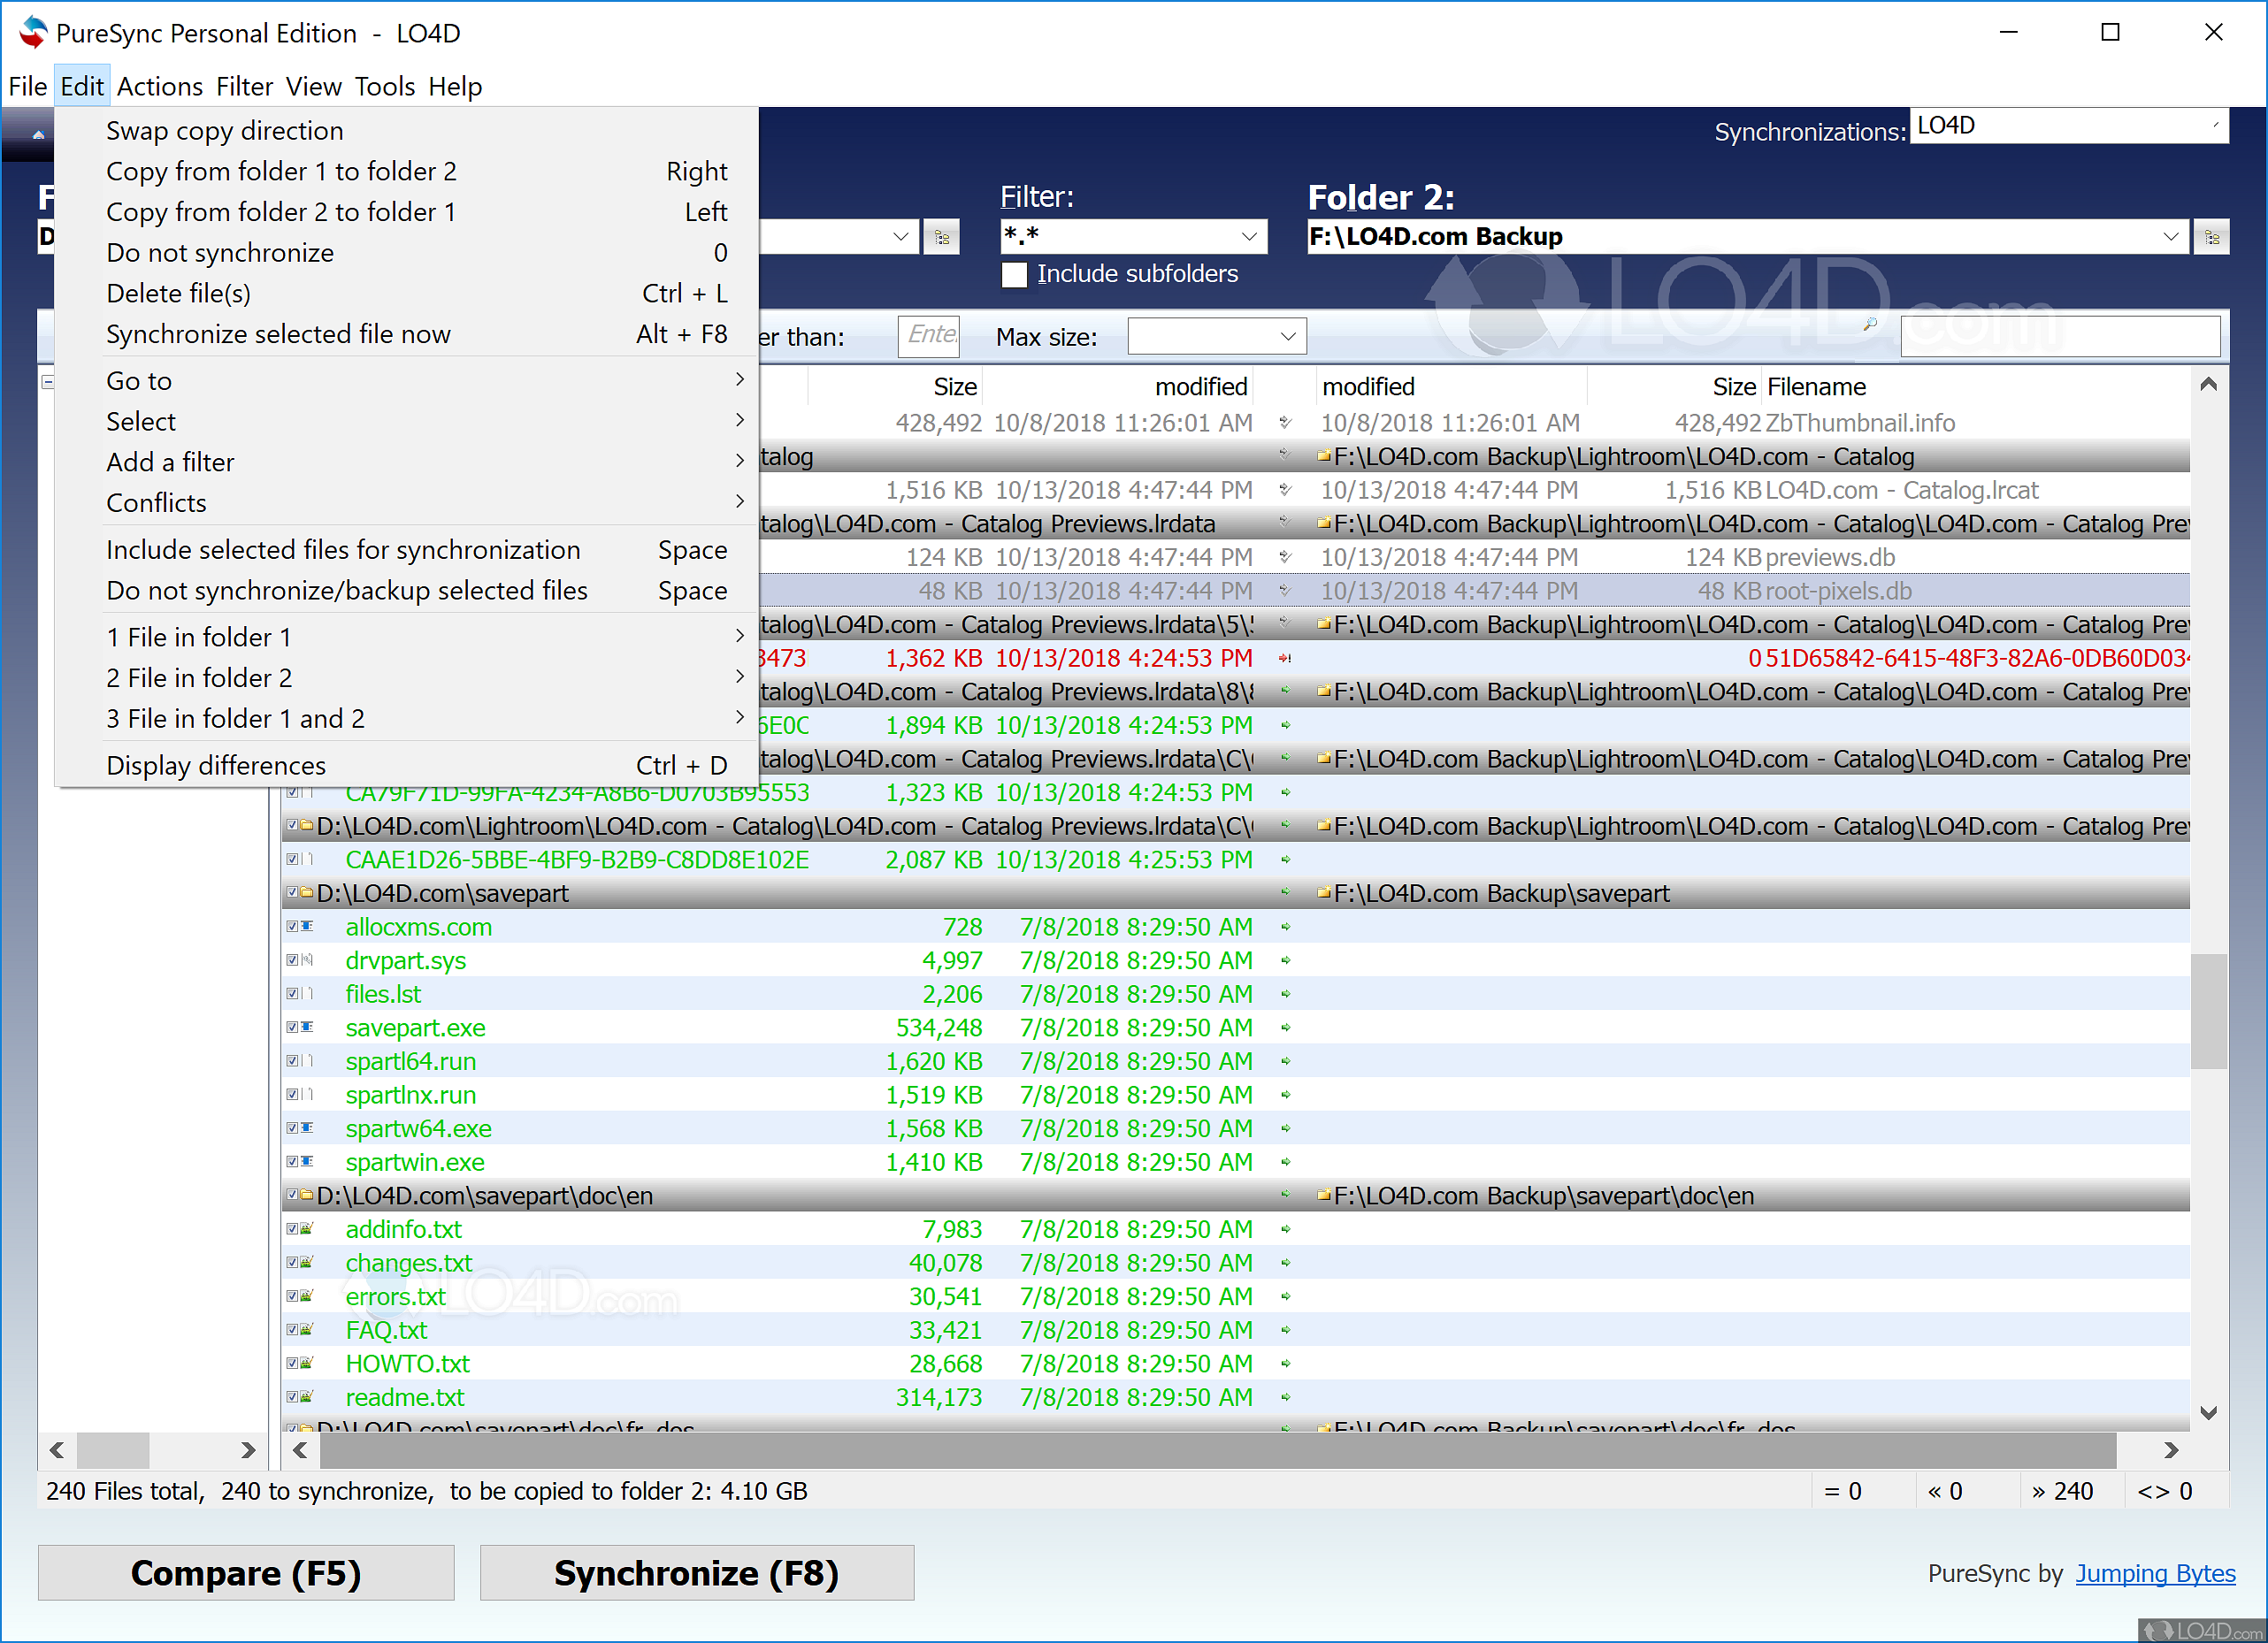Click the file type icon beside savepart.exe

coord(306,1028)
